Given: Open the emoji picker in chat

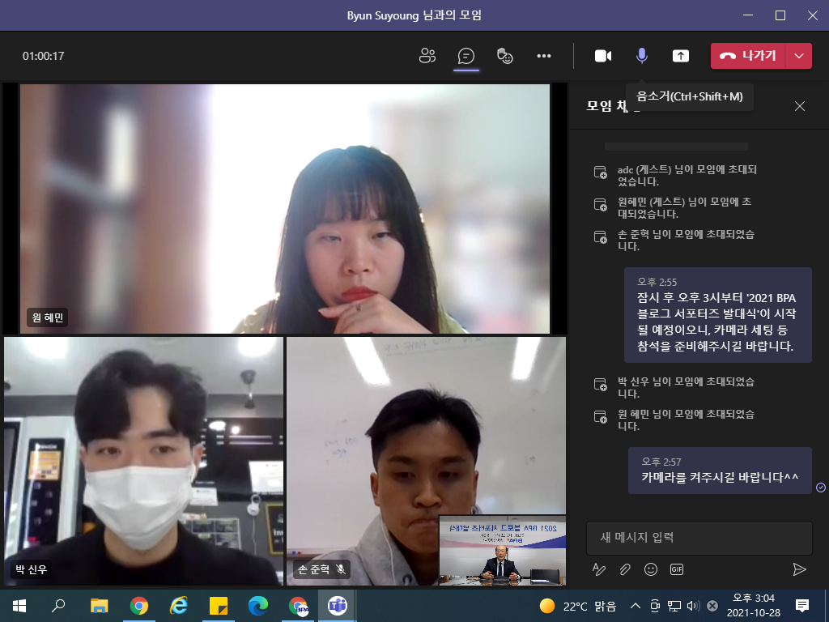Looking at the screenshot, I should coord(651,569).
